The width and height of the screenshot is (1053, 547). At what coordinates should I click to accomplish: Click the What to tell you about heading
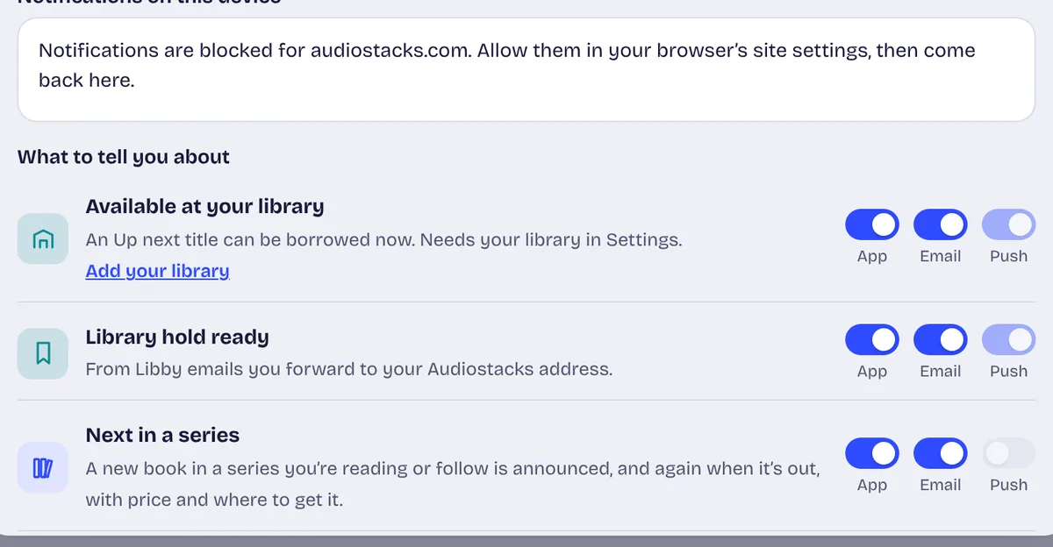click(124, 158)
